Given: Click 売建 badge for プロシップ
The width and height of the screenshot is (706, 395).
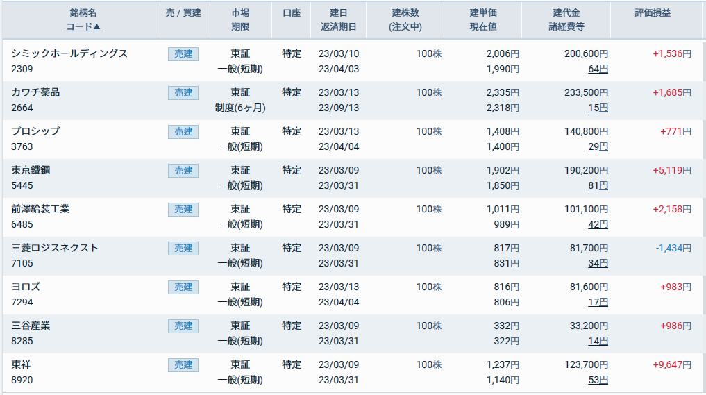Looking at the screenshot, I should (x=183, y=131).
